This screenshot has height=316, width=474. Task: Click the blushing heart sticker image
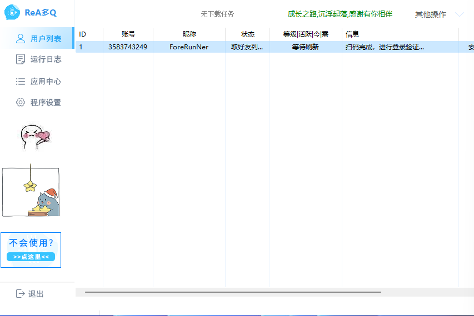(34, 135)
